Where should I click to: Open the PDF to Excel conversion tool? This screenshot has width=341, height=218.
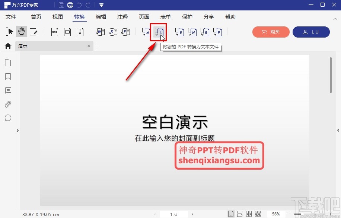(x=113, y=32)
